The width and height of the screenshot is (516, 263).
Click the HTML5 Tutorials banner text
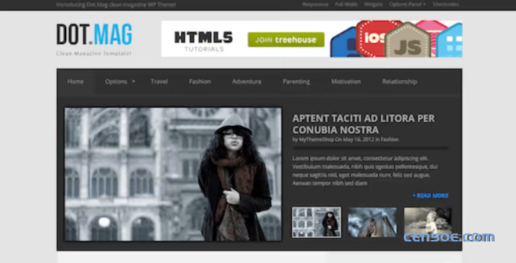click(x=203, y=42)
